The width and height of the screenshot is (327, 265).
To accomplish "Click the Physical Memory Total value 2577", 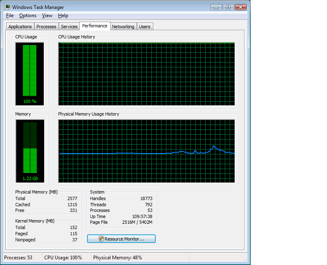I will point(72,198).
